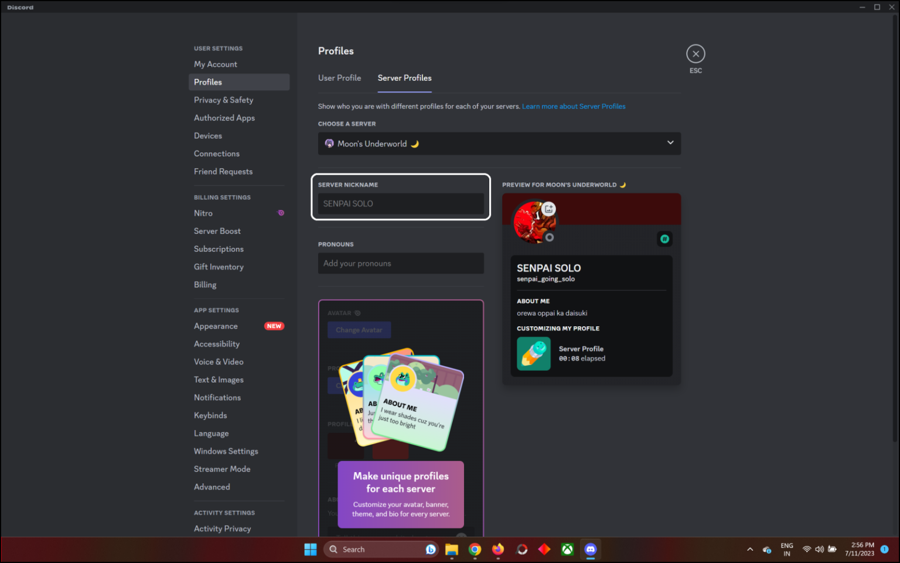
Task: Switch to the Server Profiles tab
Action: pos(404,78)
